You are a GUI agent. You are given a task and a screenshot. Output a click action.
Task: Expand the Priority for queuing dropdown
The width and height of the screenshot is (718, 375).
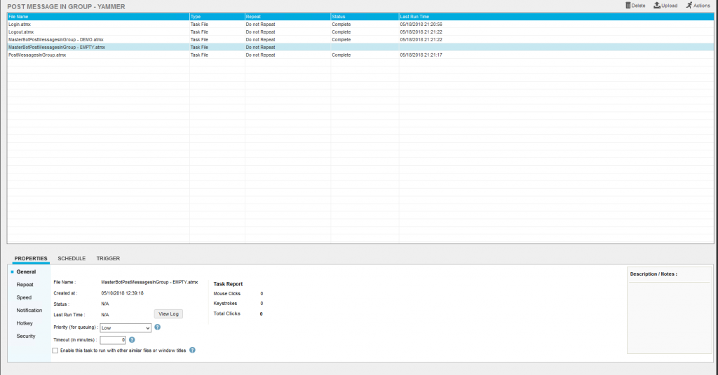tap(126, 327)
